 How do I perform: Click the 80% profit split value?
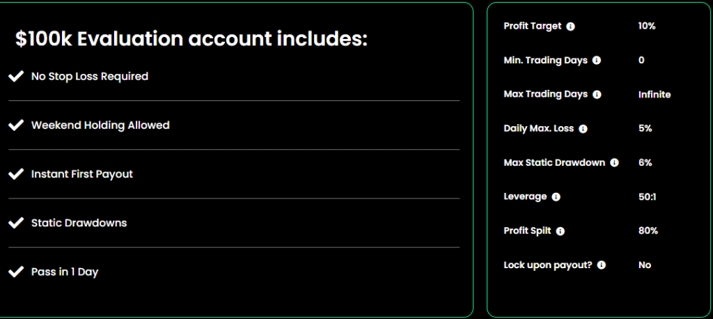point(648,231)
